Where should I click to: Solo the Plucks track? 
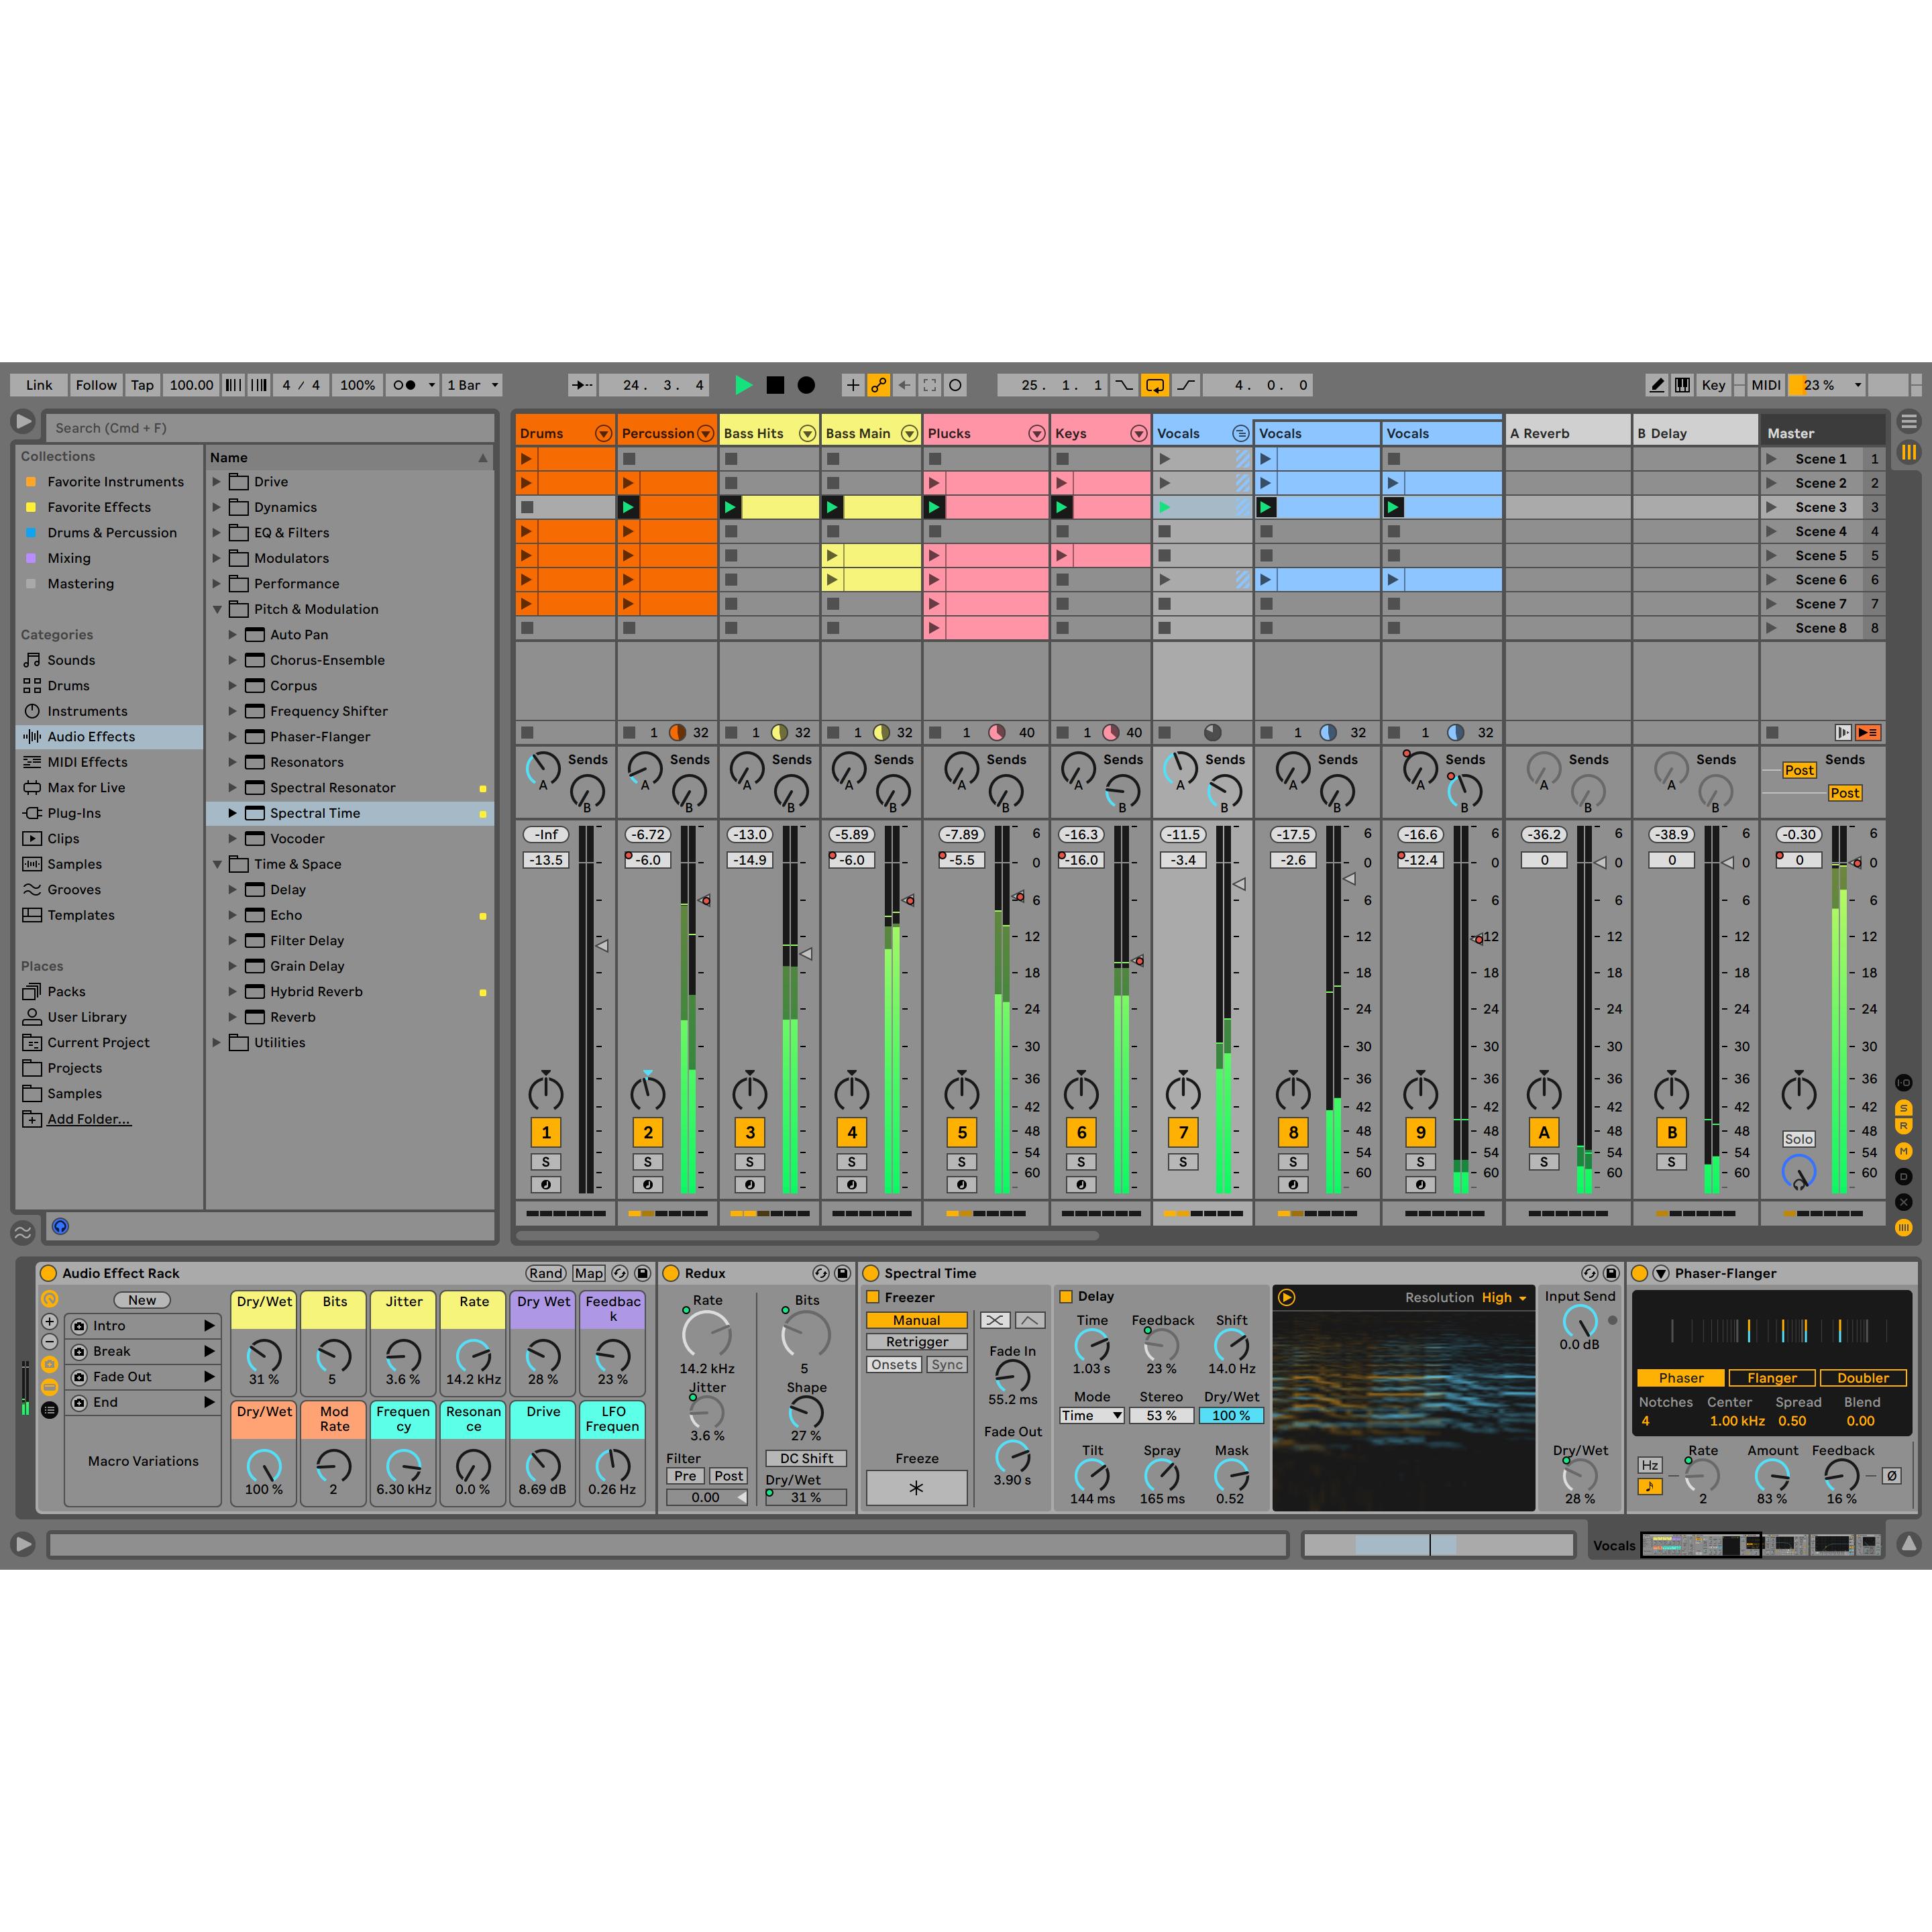[961, 1162]
